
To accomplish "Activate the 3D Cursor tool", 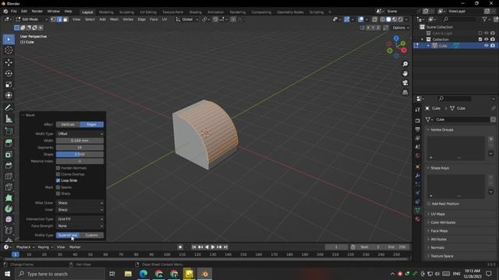I will pos(9,50).
